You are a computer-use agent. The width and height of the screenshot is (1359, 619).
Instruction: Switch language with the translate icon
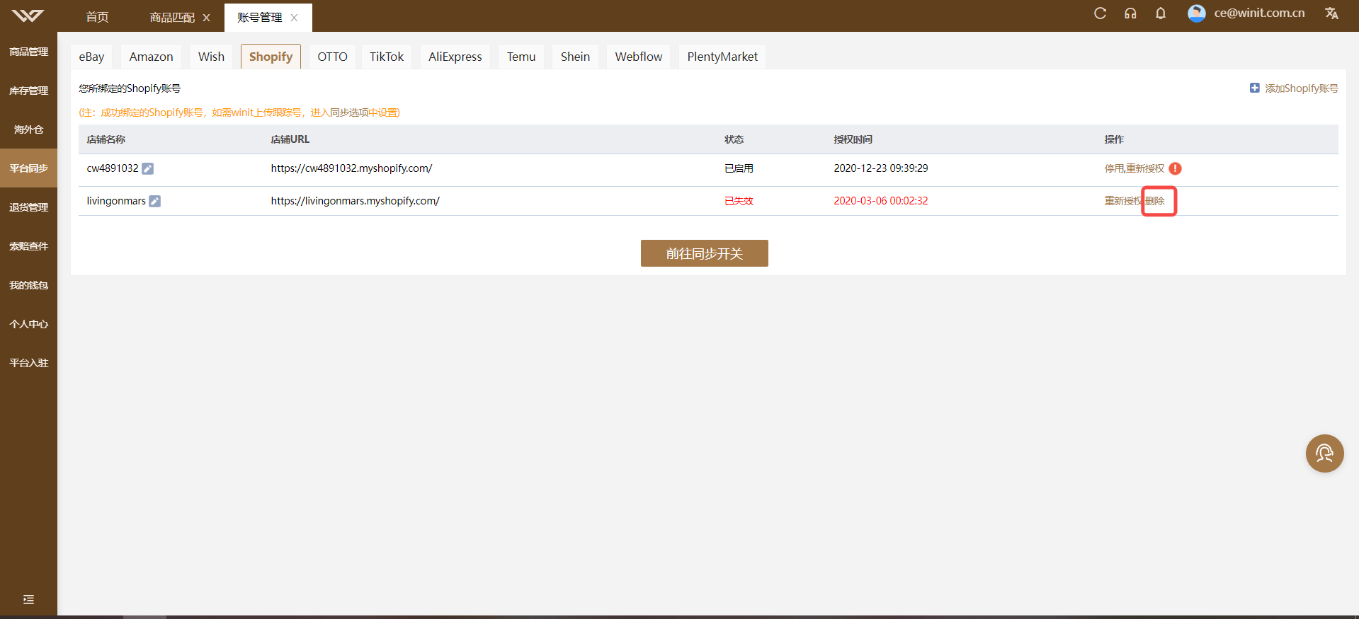1331,13
